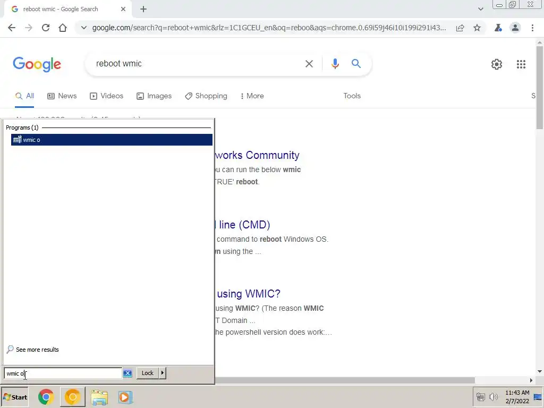Open Chrome's three-dot menu

[x=532, y=28]
